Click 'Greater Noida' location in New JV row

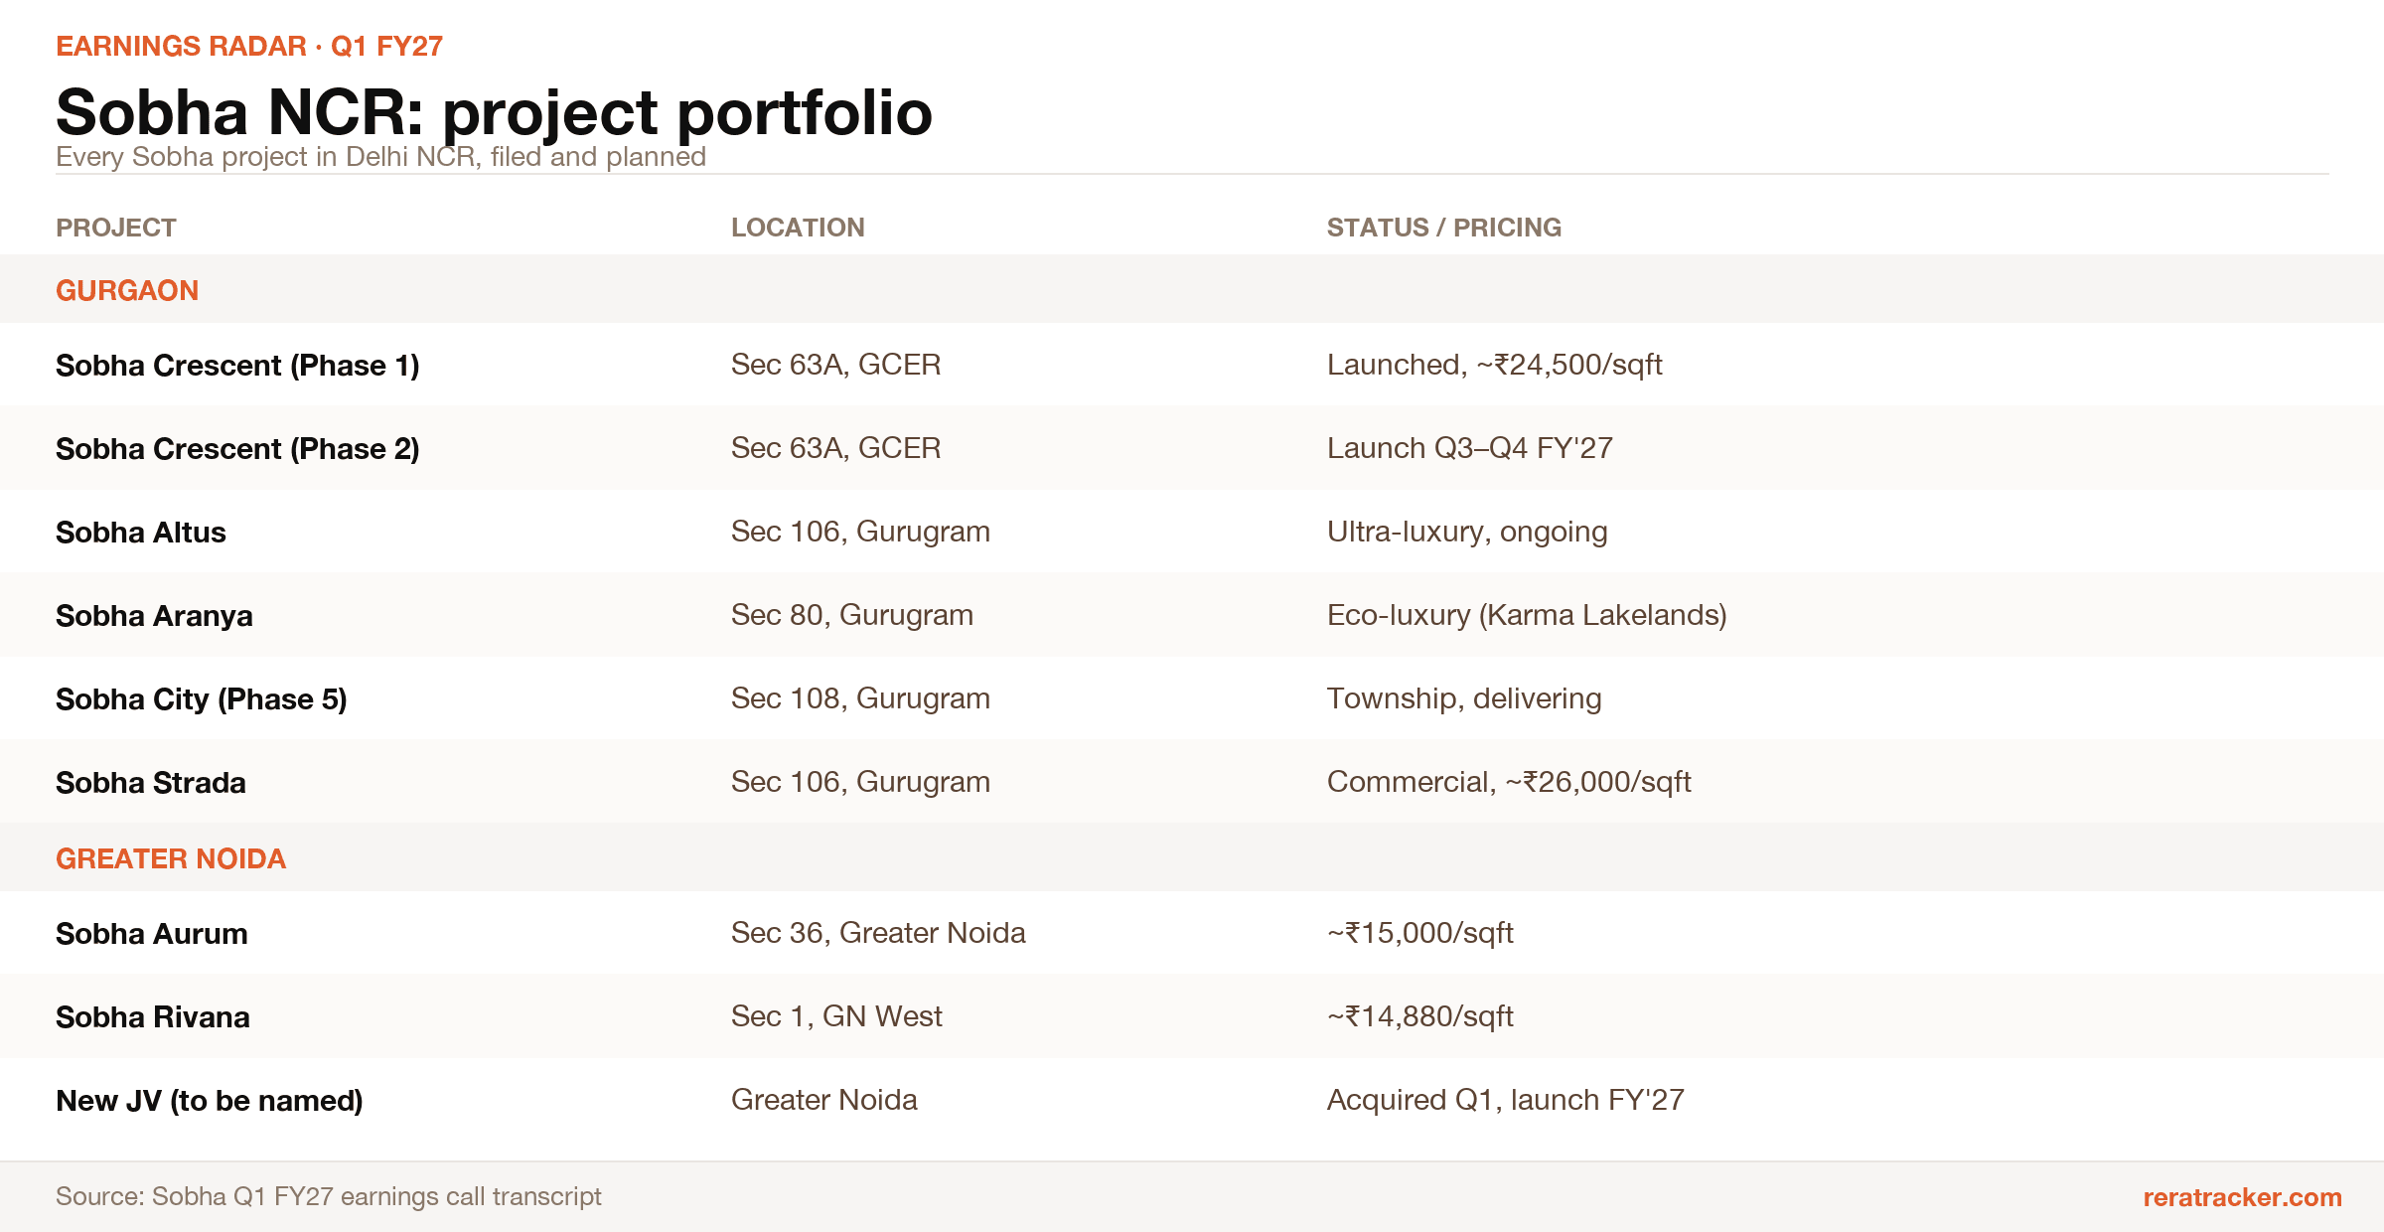click(824, 1100)
